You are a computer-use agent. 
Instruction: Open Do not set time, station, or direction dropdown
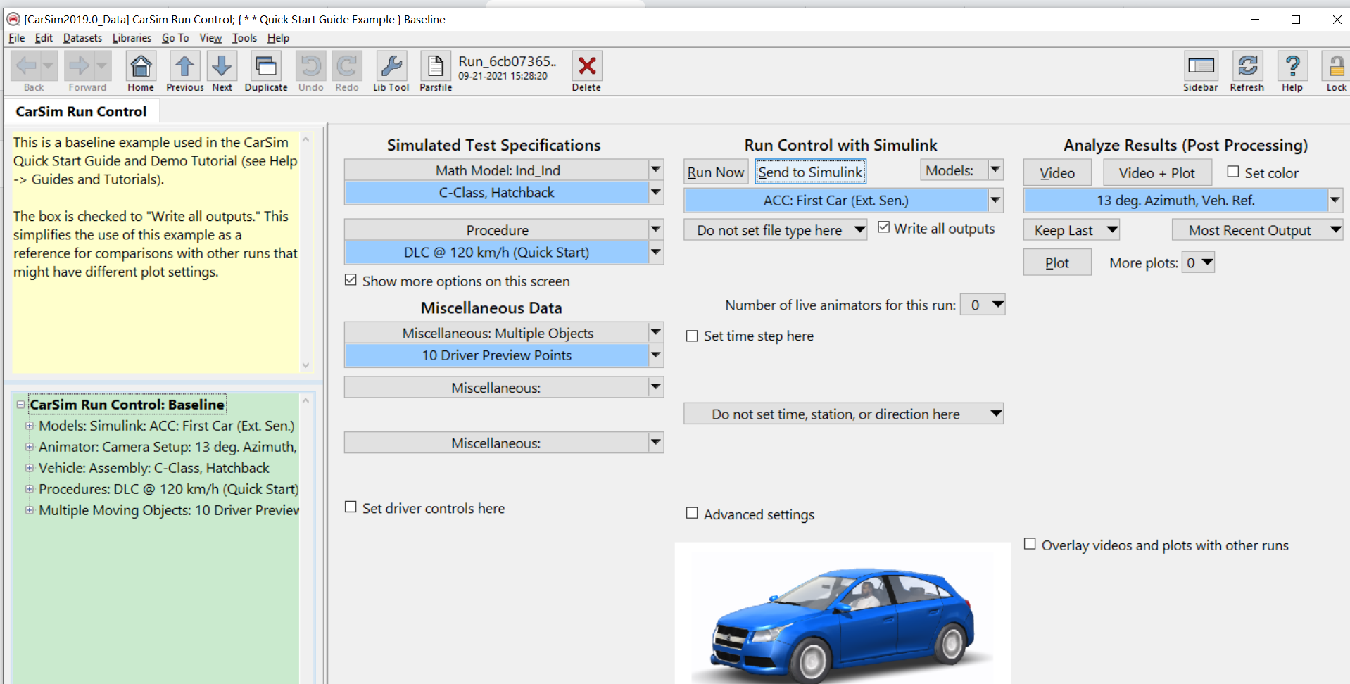[843, 414]
